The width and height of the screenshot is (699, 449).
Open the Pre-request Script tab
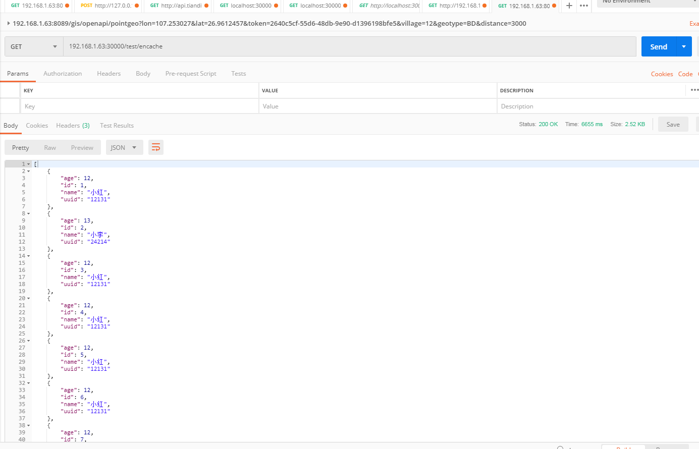[x=191, y=73]
